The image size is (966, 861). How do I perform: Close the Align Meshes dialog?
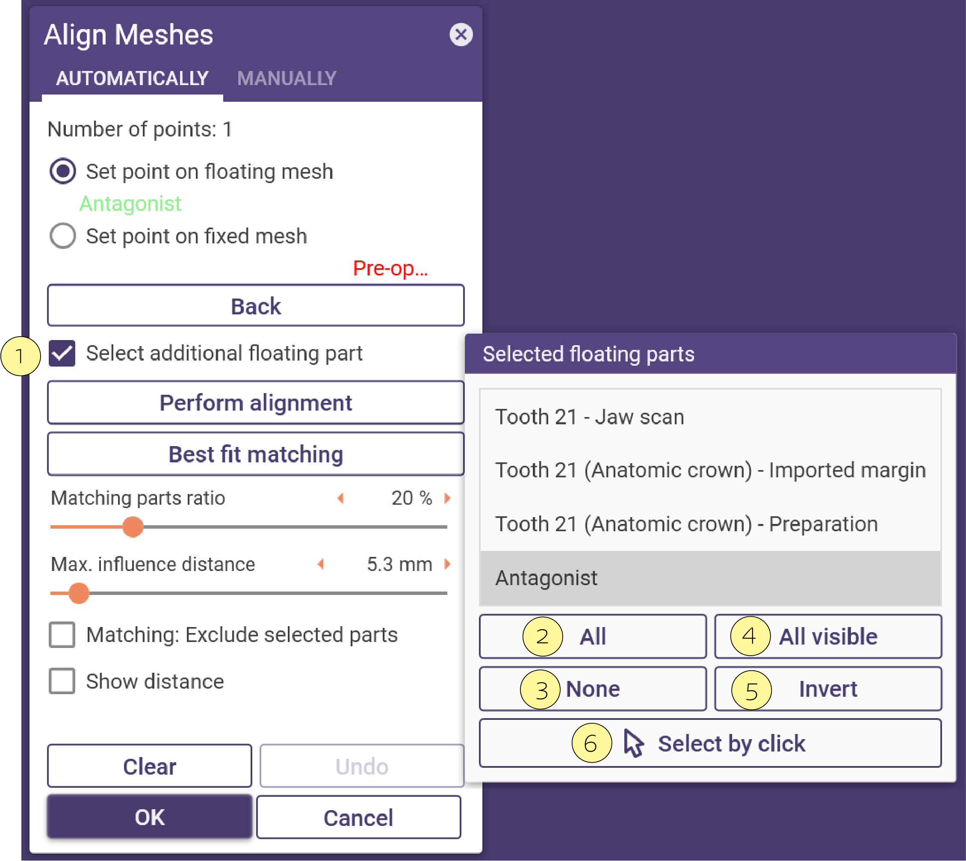pos(461,35)
